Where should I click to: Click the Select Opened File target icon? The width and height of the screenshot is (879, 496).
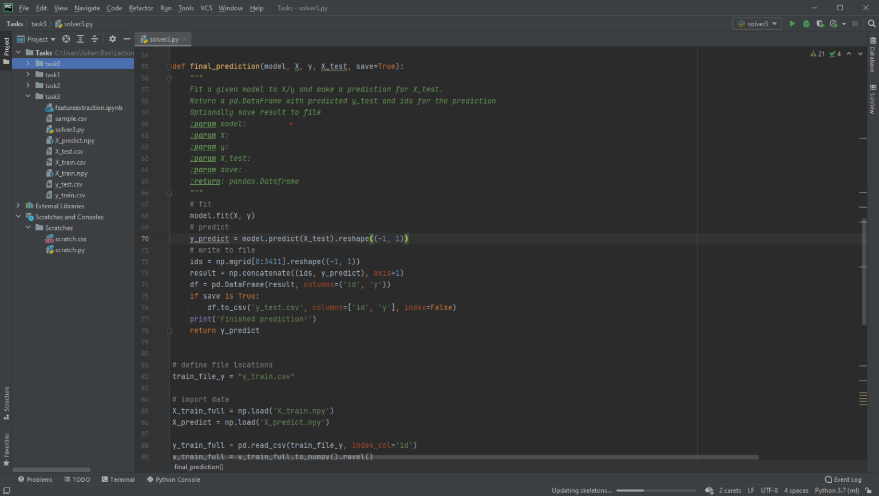click(x=66, y=39)
